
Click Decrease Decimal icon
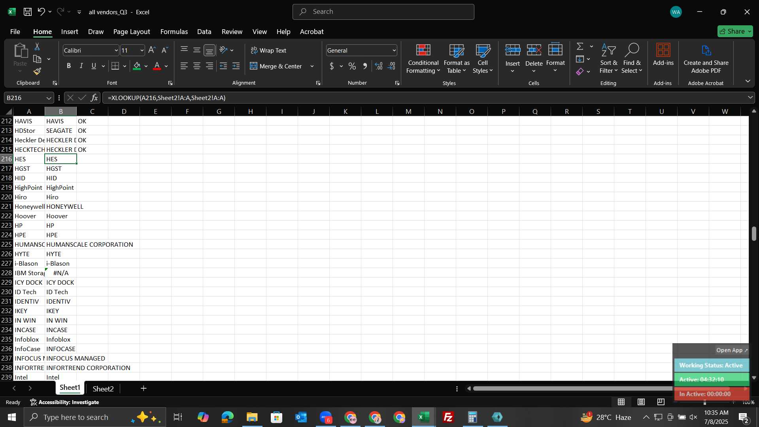(391, 66)
